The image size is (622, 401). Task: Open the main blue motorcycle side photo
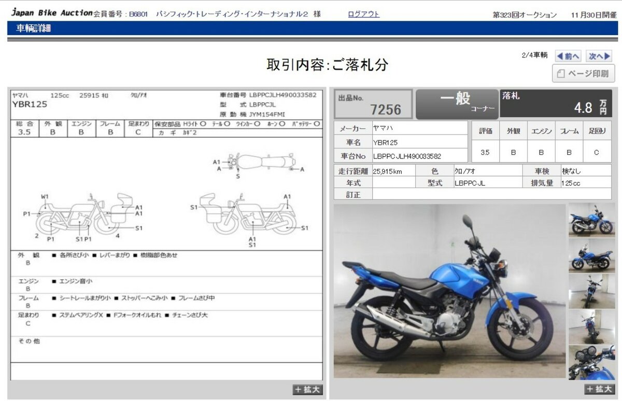[449, 291]
